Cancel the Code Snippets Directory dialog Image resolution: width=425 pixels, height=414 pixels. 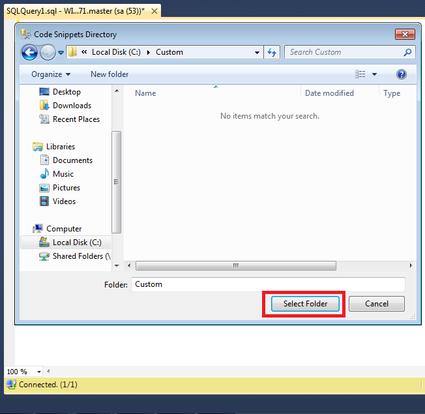(376, 304)
